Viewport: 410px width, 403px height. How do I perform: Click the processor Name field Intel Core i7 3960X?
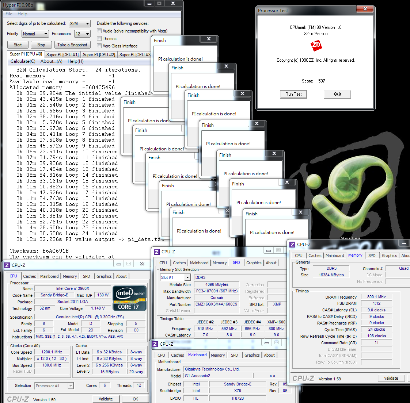[73, 289]
